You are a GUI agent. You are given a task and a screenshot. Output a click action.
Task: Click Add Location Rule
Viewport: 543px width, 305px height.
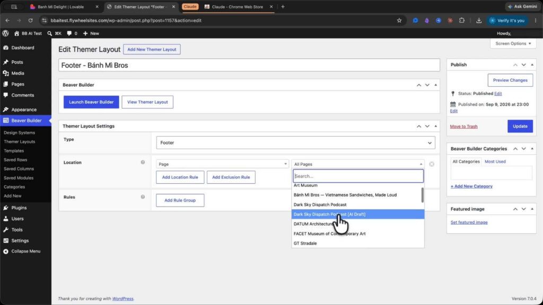click(180, 177)
